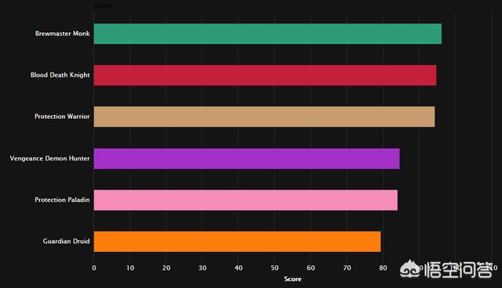The width and height of the screenshot is (502, 288).
Task: Click the 50 axis tick label
Action: pyautogui.click(x=275, y=268)
